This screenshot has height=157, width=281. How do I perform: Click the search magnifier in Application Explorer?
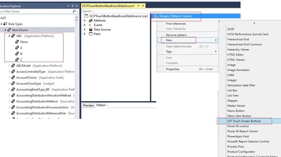click(74, 11)
